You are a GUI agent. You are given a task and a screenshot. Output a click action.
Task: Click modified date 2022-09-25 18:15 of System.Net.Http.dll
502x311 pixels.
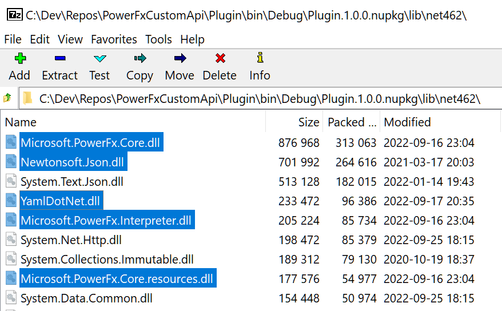[x=429, y=240]
